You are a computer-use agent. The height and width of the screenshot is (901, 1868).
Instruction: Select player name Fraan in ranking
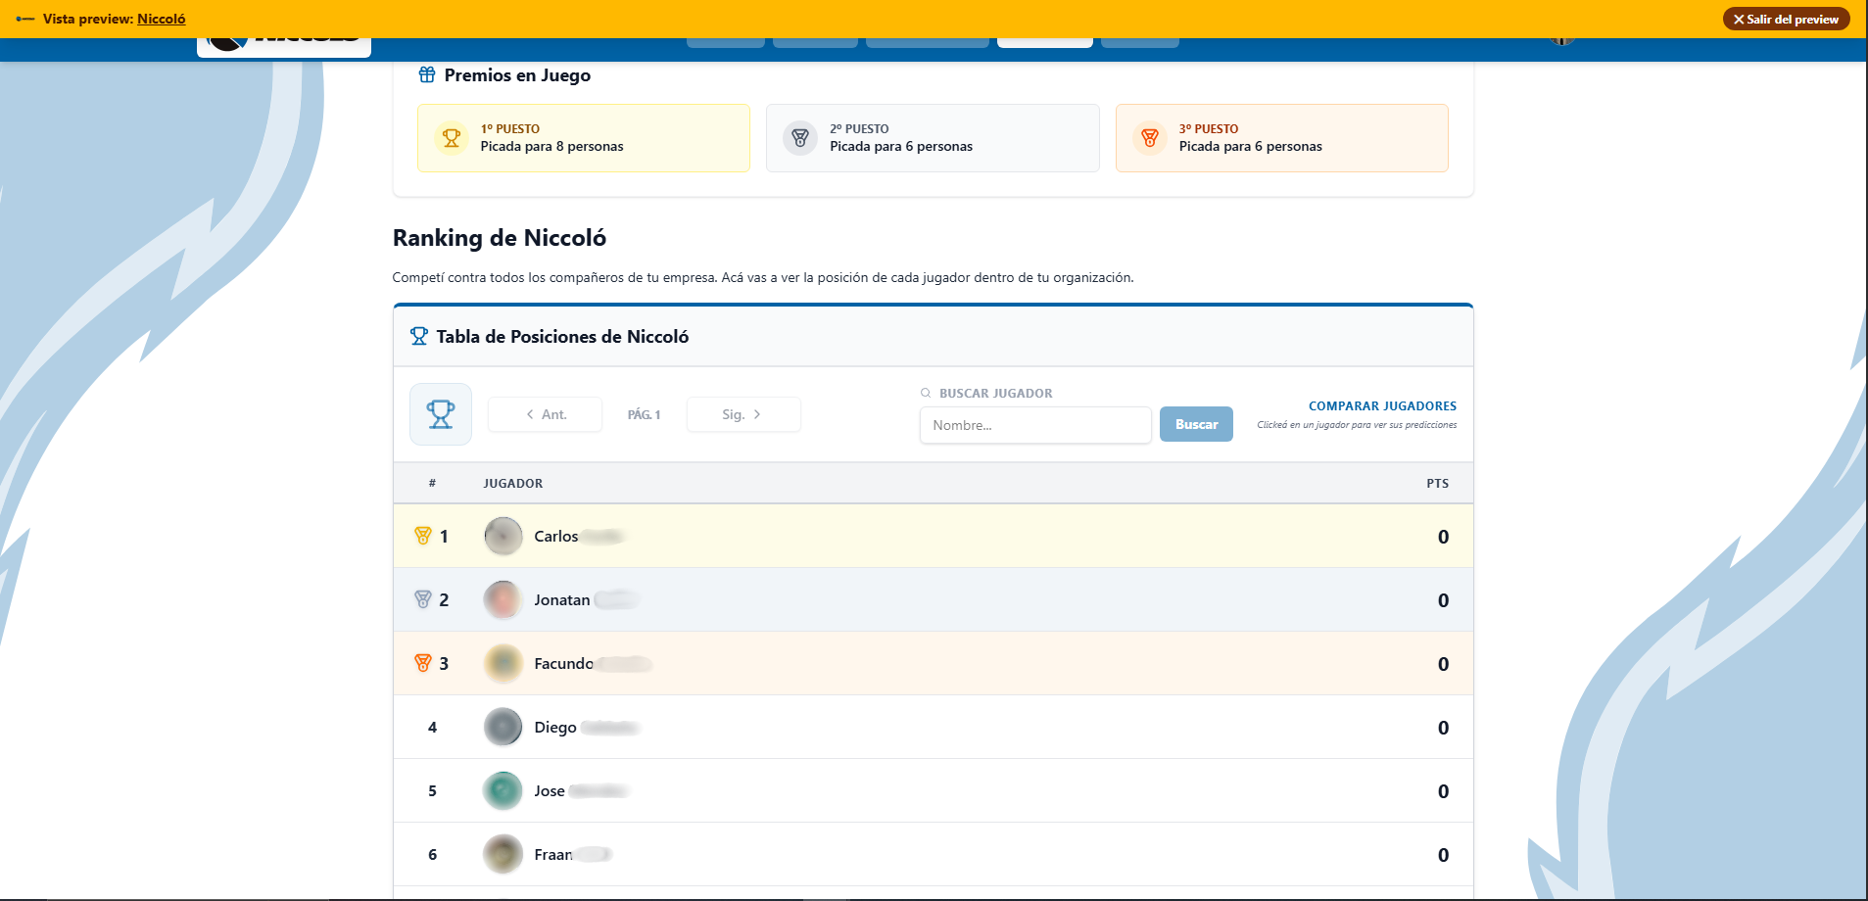553,854
